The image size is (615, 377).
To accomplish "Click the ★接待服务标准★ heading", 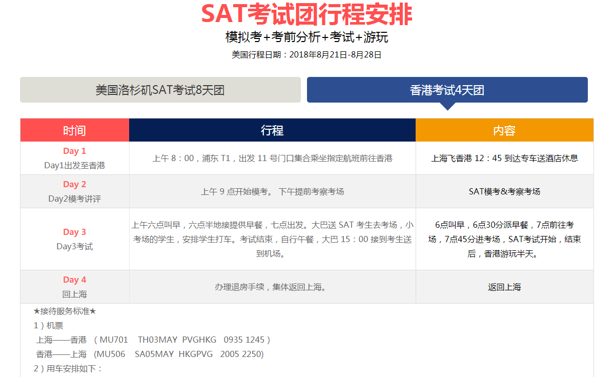I will pos(65,311).
